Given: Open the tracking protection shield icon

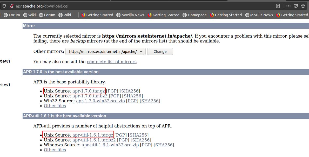Looking at the screenshot, I should [x=4, y=6].
